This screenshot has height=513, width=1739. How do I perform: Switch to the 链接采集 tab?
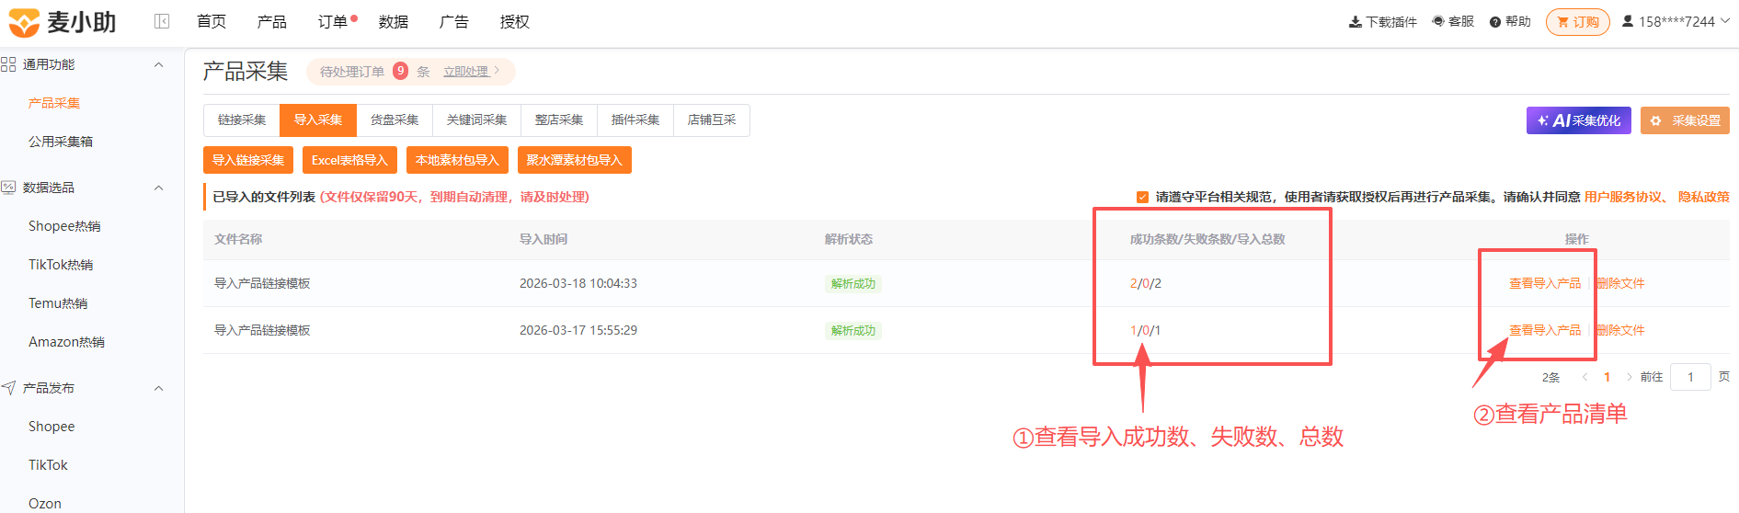[242, 120]
